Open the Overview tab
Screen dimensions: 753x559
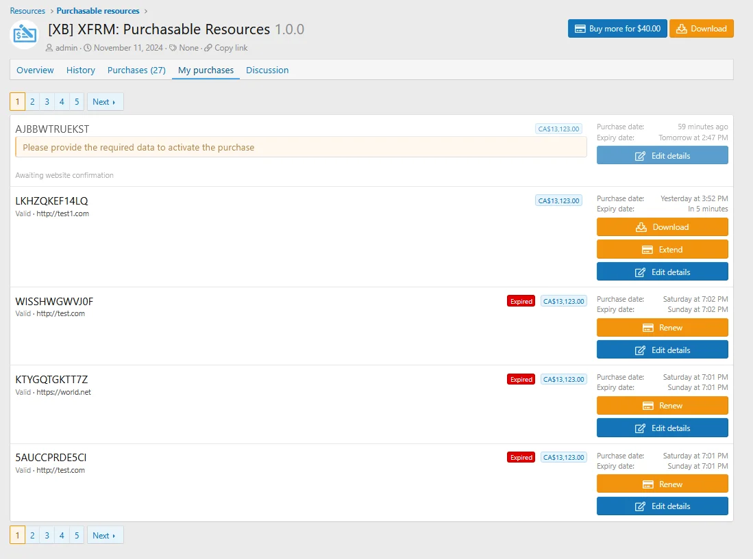pyautogui.click(x=35, y=70)
